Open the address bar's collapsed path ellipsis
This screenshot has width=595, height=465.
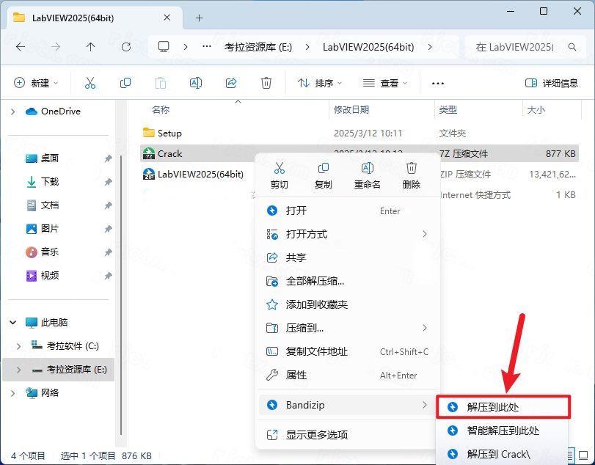[206, 47]
